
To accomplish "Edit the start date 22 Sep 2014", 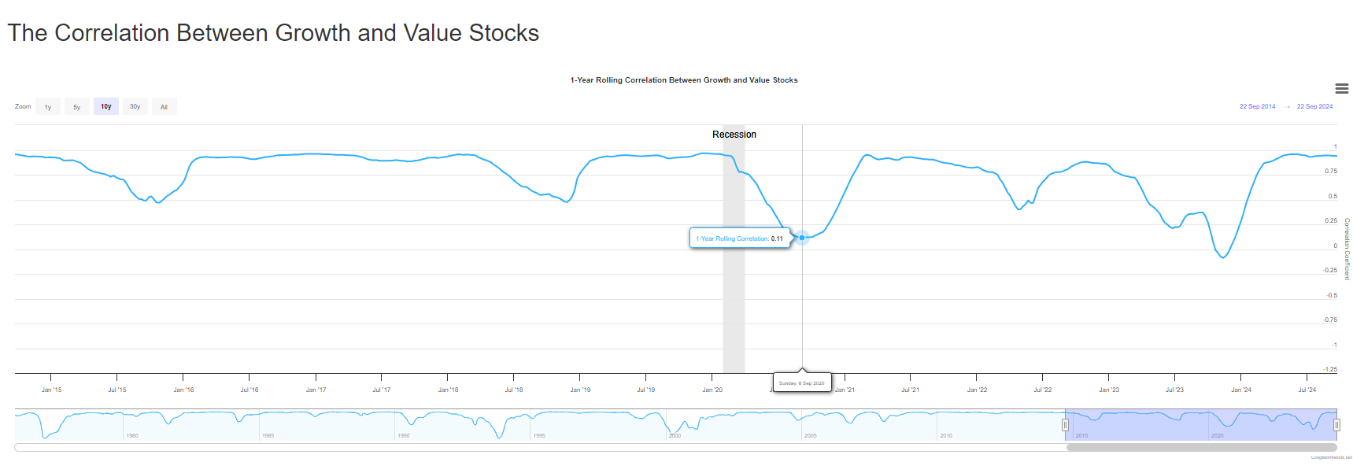I will coord(1257,107).
